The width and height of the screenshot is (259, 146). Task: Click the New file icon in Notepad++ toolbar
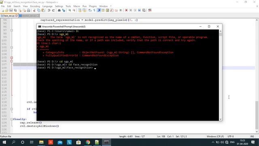coord(3,10)
